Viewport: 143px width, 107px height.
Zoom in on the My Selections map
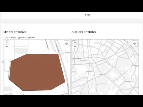coord(7,43)
